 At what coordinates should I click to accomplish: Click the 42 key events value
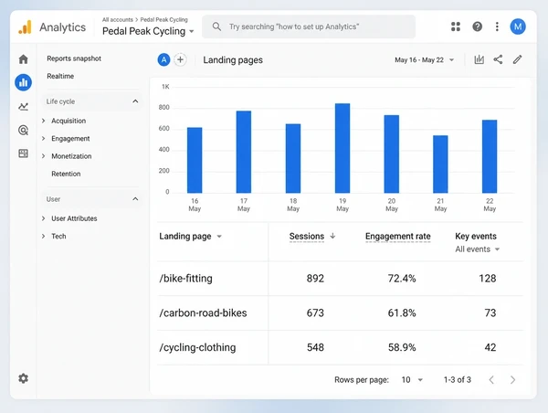[x=490, y=347]
